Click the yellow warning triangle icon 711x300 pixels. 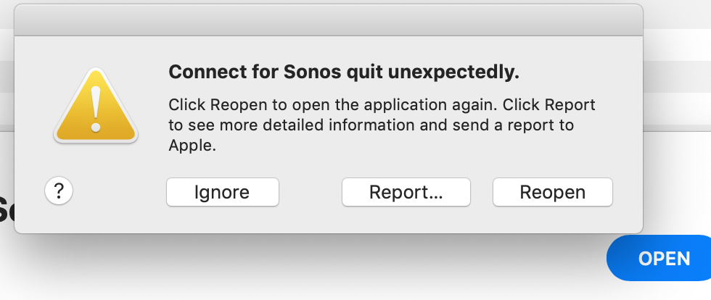[96, 106]
